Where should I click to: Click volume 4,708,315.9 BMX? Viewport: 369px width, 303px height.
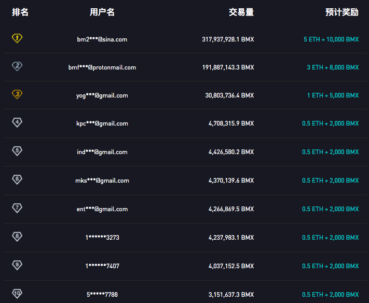231,123
